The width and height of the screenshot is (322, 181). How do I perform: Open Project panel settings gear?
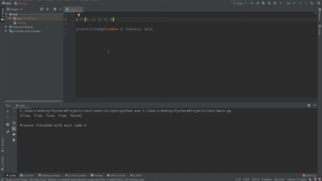[55, 9]
